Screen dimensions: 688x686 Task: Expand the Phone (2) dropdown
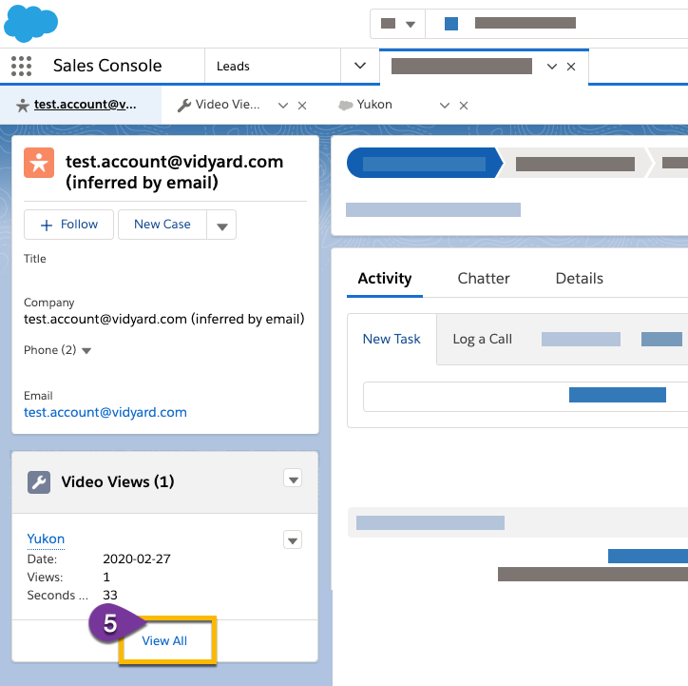tap(86, 351)
